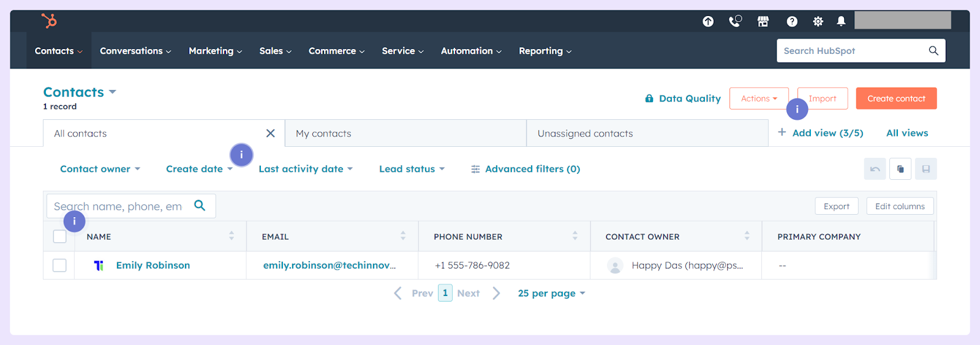The width and height of the screenshot is (980, 345).
Task: Toggle the select-all header checkbox
Action: [59, 236]
